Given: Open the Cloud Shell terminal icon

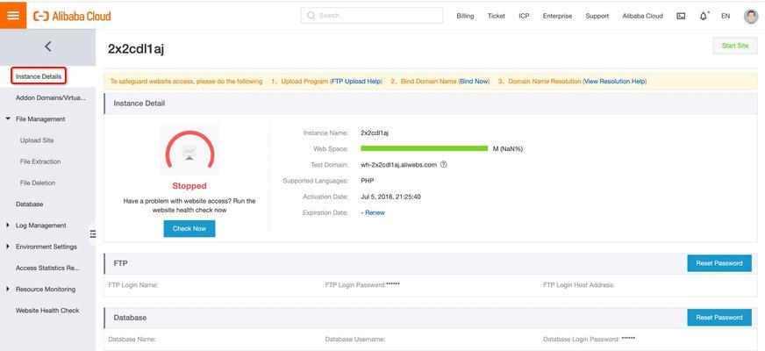Looking at the screenshot, I should point(681,16).
